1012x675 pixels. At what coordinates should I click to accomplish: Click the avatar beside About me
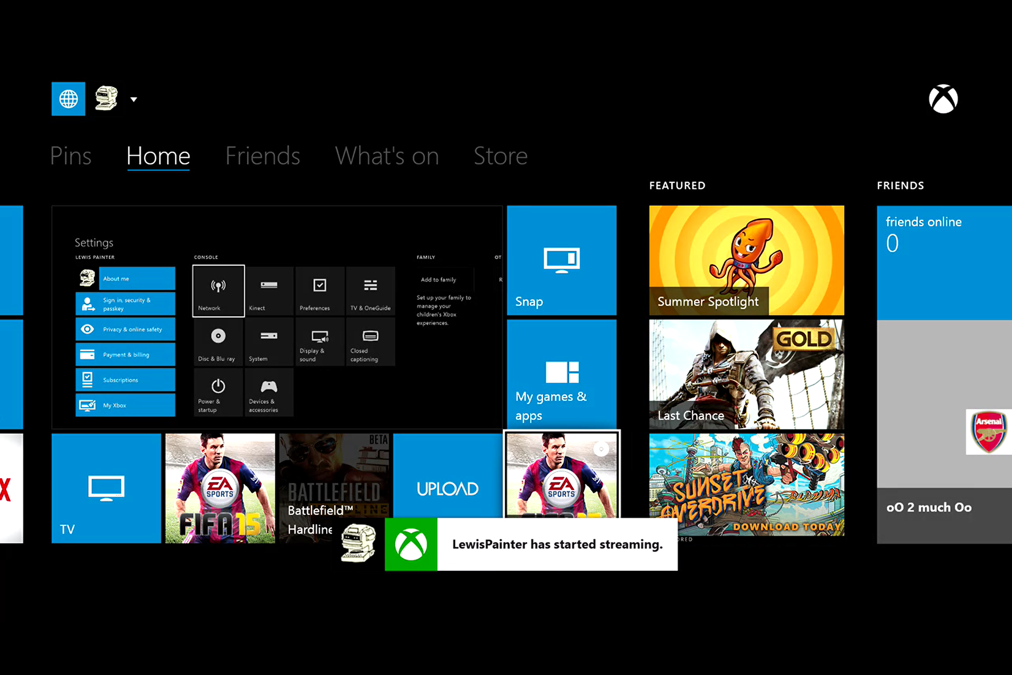(x=87, y=278)
